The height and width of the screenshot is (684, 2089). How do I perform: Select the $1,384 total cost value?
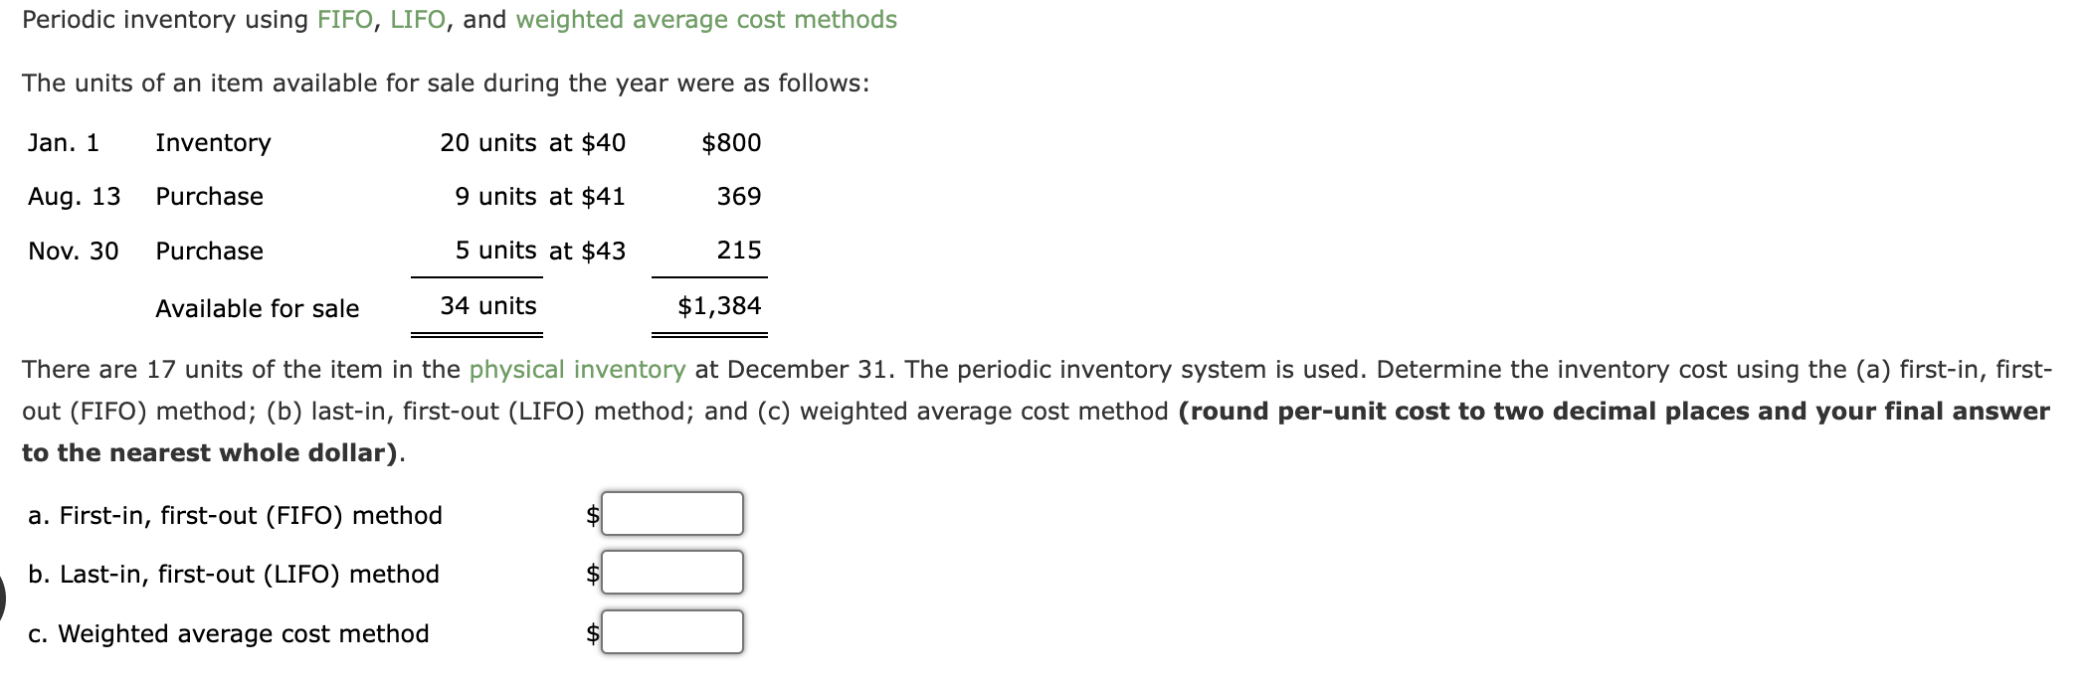(x=719, y=304)
